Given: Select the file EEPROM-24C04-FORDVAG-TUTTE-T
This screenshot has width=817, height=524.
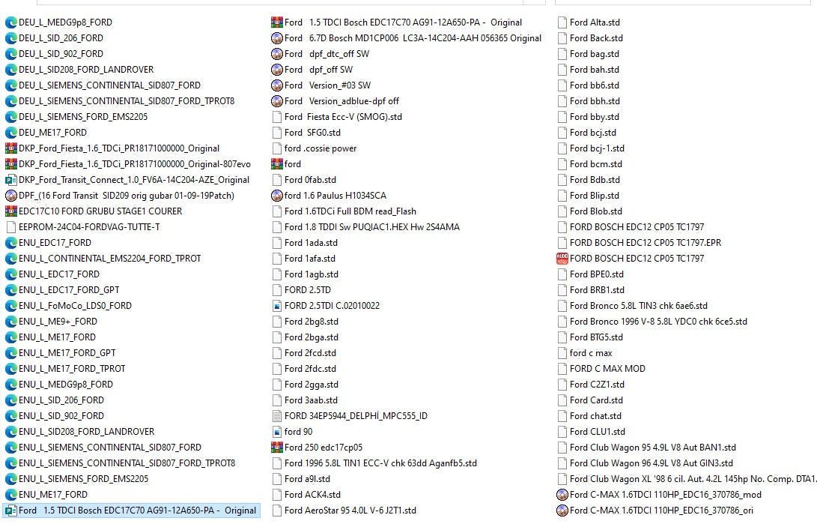Looking at the screenshot, I should click(88, 227).
